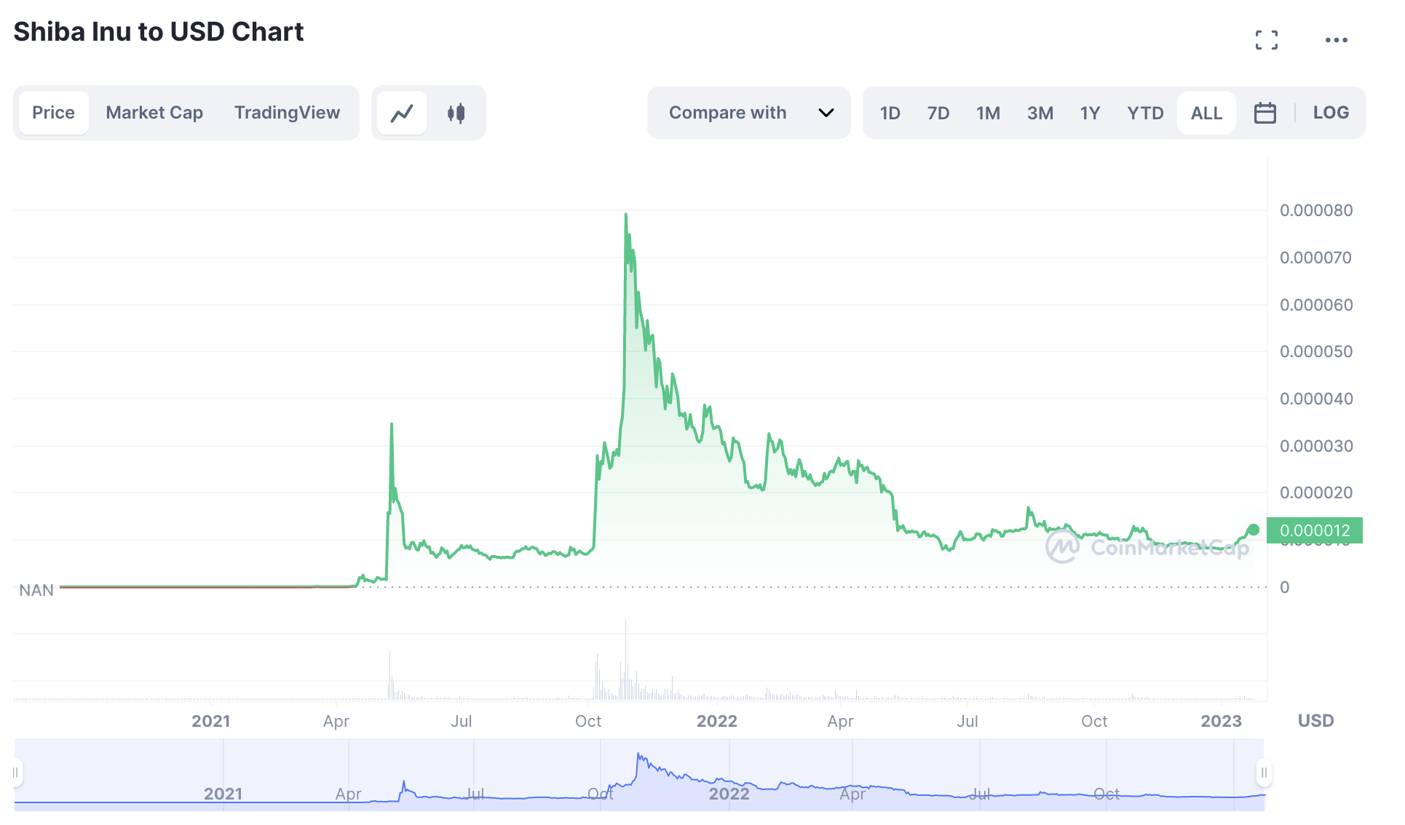Click the Shiba Inu to USD Chart title
The width and height of the screenshot is (1405, 825).
pos(159,32)
